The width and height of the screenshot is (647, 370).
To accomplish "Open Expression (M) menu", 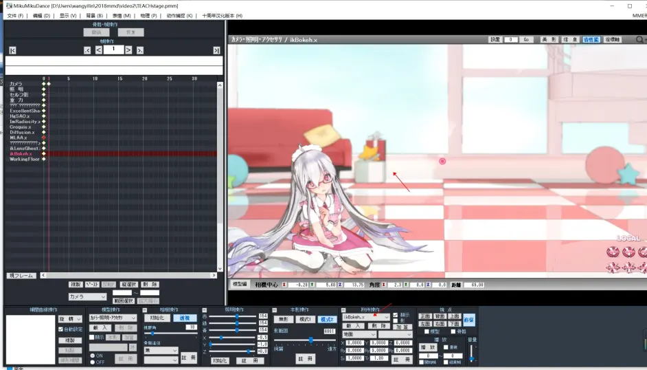I will click(122, 16).
